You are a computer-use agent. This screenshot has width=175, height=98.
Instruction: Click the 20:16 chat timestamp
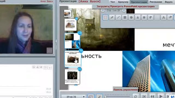[x=49, y=89]
